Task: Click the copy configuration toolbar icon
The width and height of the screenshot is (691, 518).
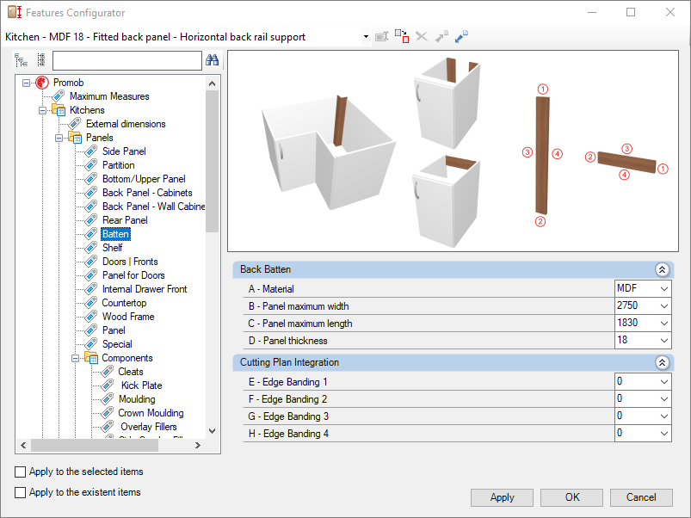Action: coord(402,36)
